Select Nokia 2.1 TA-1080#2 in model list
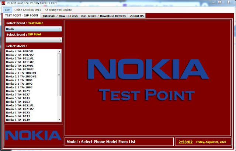This screenshot has width=236, height=151. coord(32,77)
